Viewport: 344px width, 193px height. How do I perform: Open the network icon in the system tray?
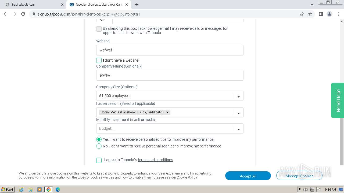[312, 190]
